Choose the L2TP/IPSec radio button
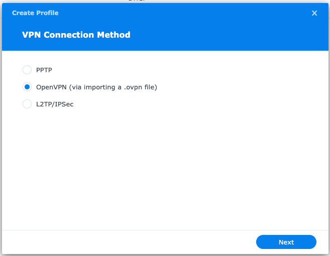The image size is (330, 256). coord(27,104)
